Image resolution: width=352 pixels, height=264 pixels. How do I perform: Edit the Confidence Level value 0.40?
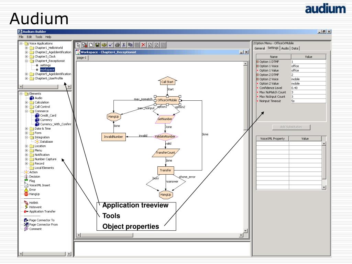tap(308, 88)
